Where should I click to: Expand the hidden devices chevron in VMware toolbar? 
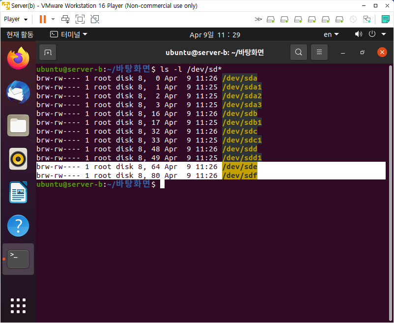[x=258, y=19]
